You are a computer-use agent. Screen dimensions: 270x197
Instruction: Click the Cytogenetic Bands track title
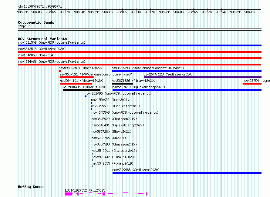(36, 22)
